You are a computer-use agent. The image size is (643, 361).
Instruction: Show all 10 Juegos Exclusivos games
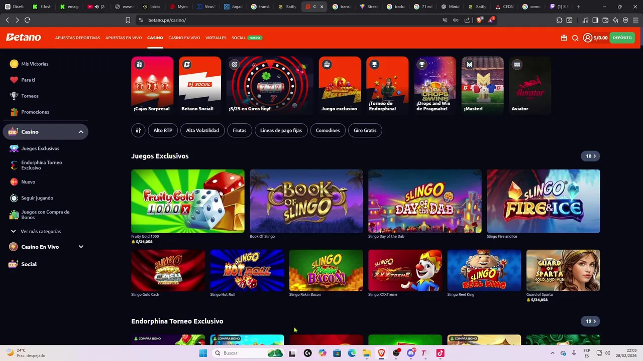point(591,156)
